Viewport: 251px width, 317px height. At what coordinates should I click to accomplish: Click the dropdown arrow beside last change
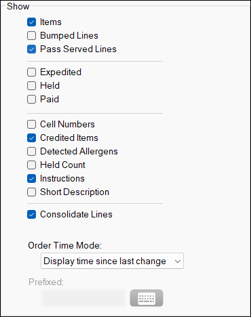point(178,261)
